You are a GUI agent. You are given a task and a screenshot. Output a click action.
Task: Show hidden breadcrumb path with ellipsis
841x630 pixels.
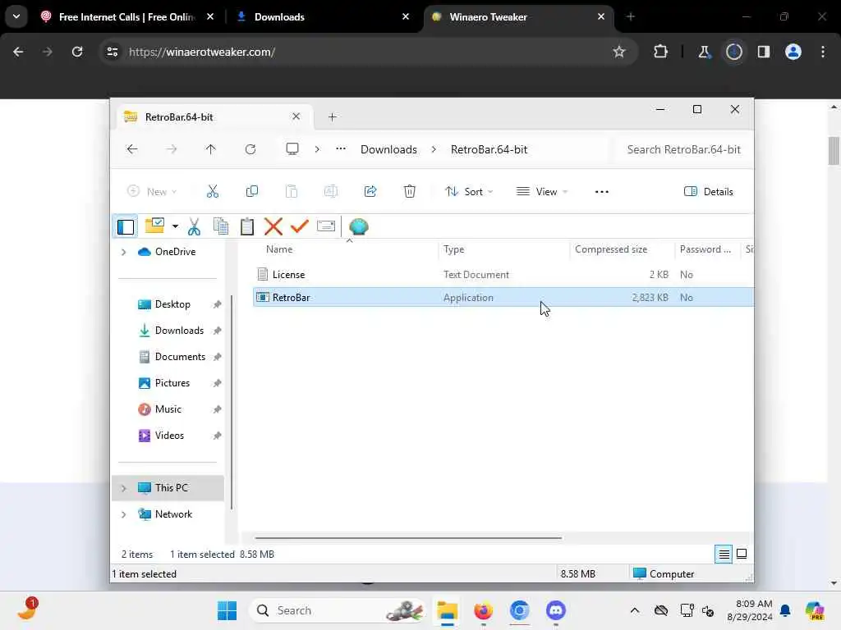point(341,149)
